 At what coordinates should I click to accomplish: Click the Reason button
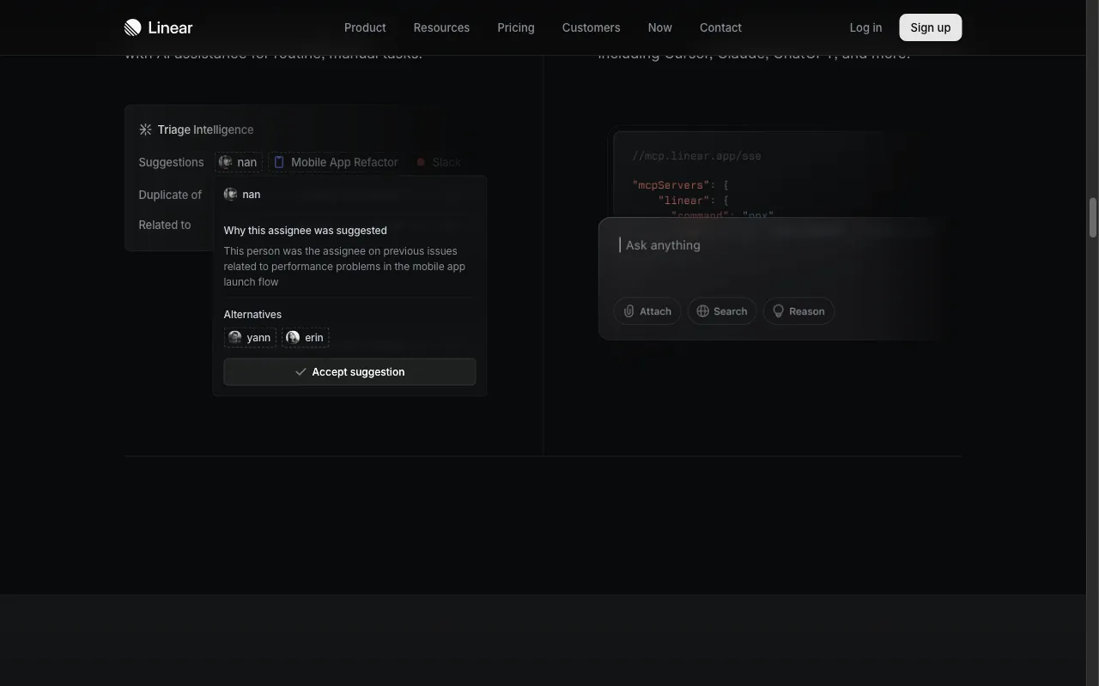[x=798, y=311]
